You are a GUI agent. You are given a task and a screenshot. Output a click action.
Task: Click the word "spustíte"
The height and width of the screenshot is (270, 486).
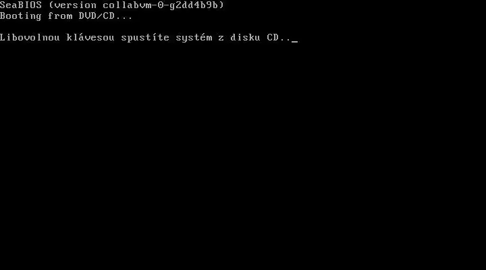pyautogui.click(x=145, y=38)
